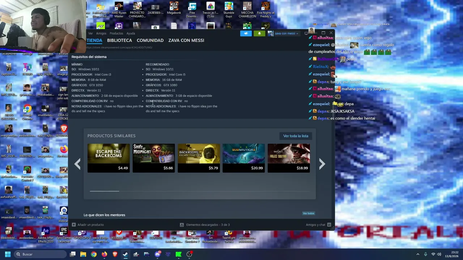
Task: Switch to the COMUNIDAD tab
Action: (150, 40)
